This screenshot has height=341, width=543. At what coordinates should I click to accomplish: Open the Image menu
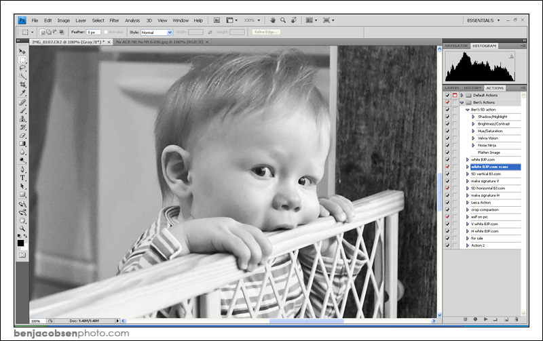click(x=63, y=21)
